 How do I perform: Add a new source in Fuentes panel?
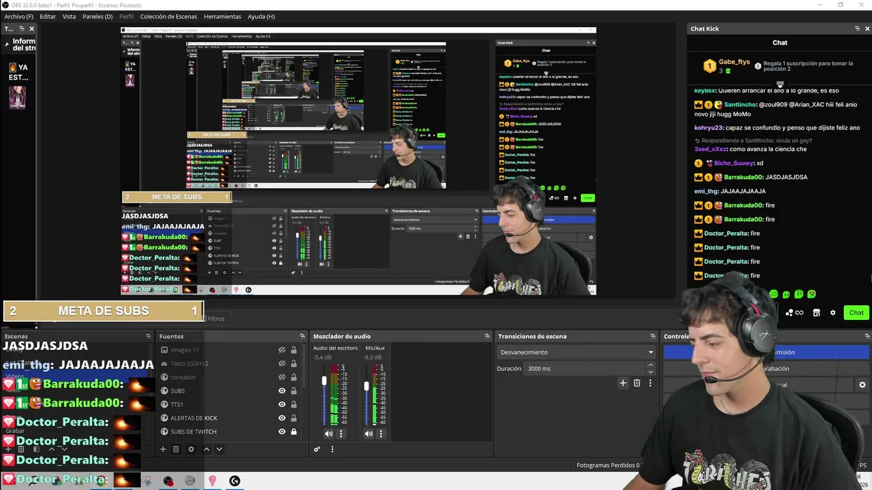163,449
